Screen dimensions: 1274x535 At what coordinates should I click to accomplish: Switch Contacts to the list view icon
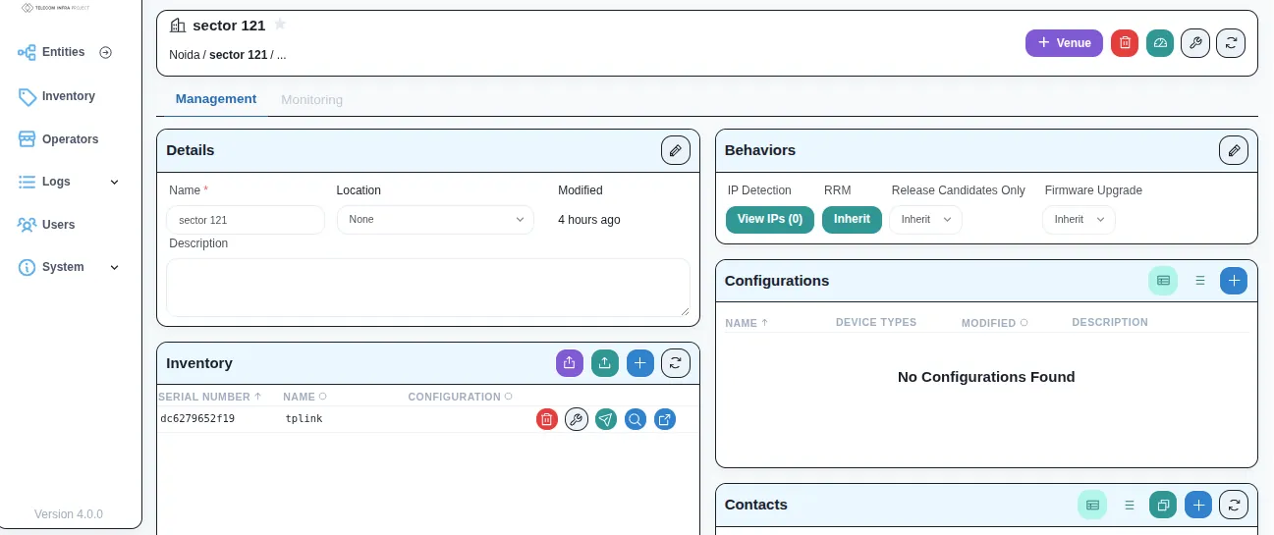1130,505
